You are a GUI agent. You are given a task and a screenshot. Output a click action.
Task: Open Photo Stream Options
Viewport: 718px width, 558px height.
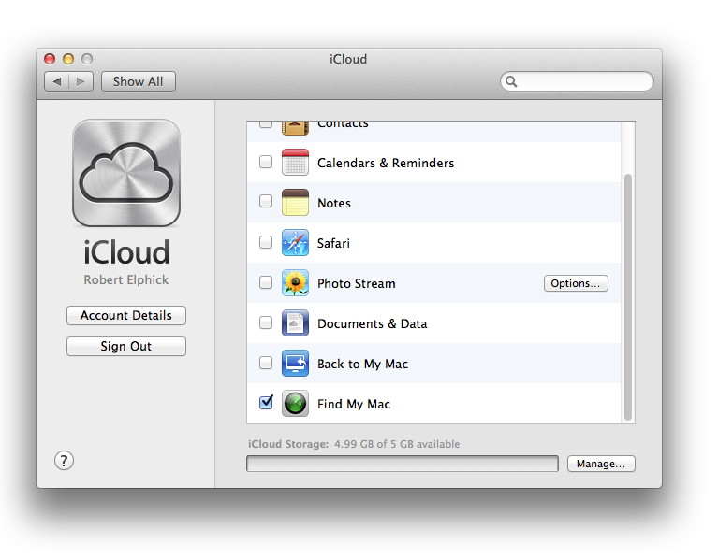(x=576, y=283)
